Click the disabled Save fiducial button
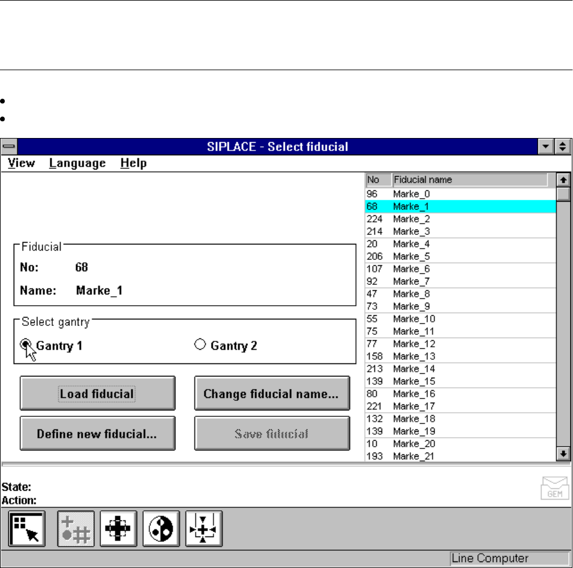The height and width of the screenshot is (568, 573). pyautogui.click(x=272, y=434)
